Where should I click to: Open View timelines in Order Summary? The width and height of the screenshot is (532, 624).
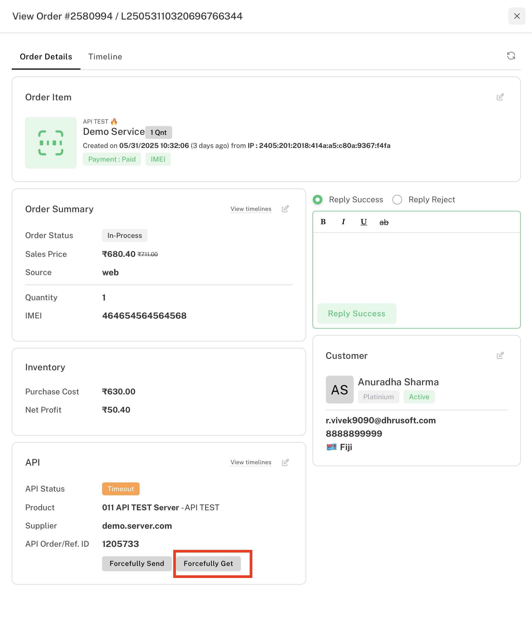251,209
